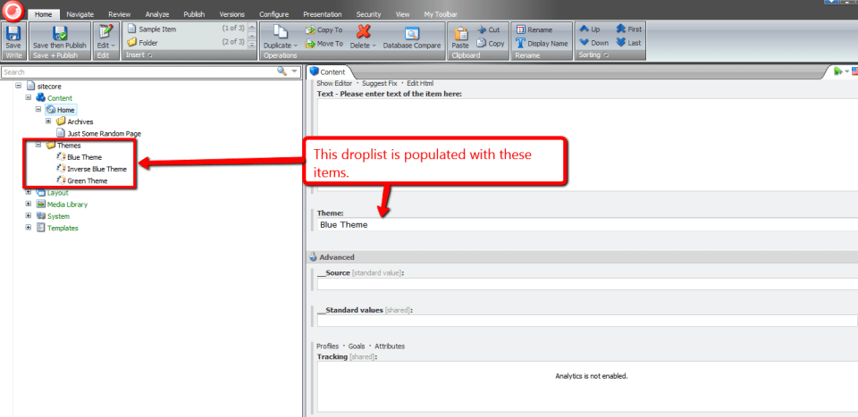858x417 pixels.
Task: Select the Green Theme tree item
Action: 88,180
